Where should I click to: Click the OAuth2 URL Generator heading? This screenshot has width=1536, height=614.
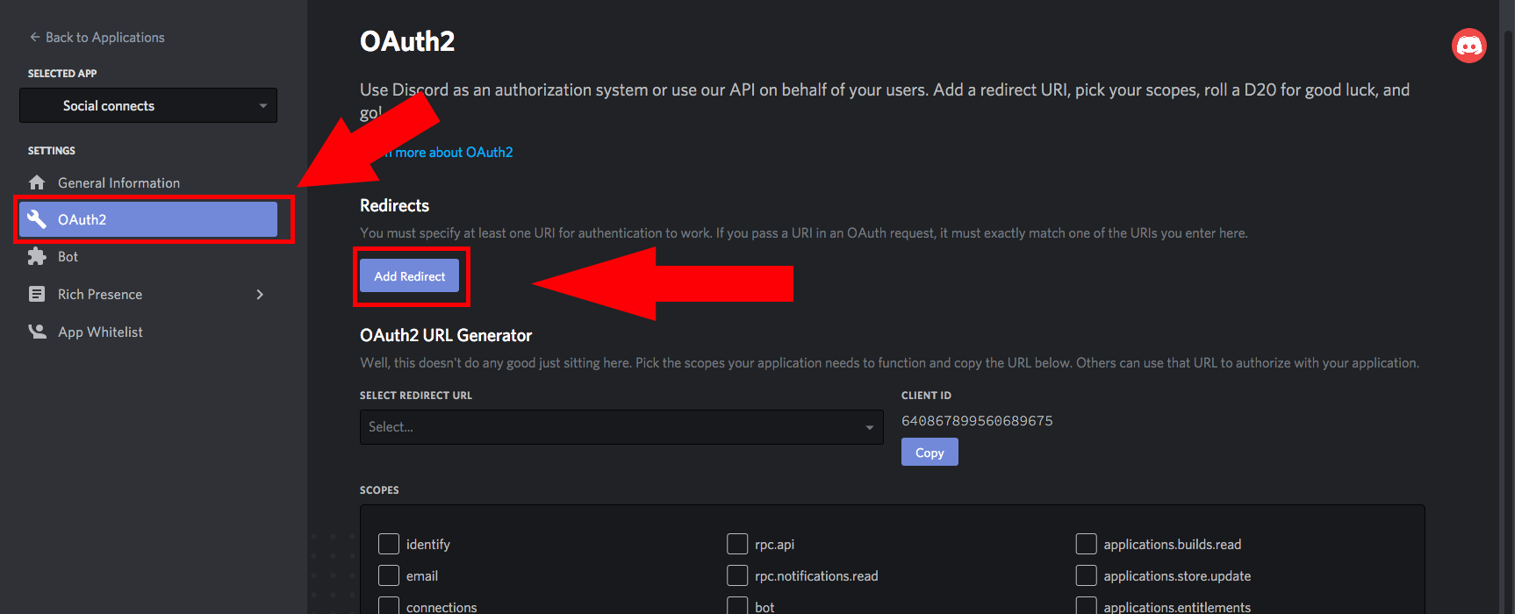point(446,335)
